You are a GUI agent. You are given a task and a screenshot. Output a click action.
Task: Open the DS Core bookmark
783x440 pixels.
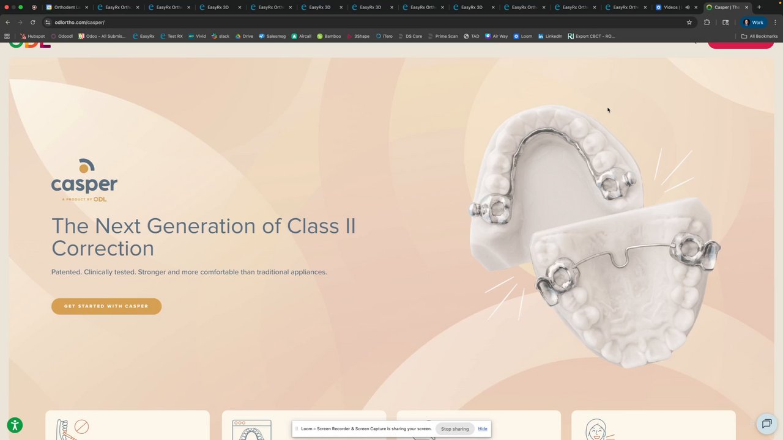[x=410, y=36]
